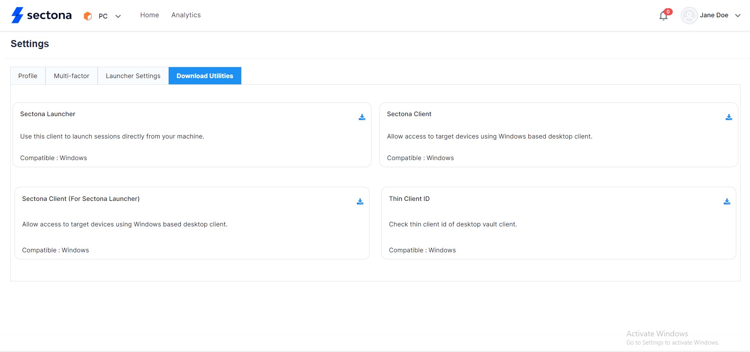
Task: Click the Jane Doe avatar icon
Action: 689,16
